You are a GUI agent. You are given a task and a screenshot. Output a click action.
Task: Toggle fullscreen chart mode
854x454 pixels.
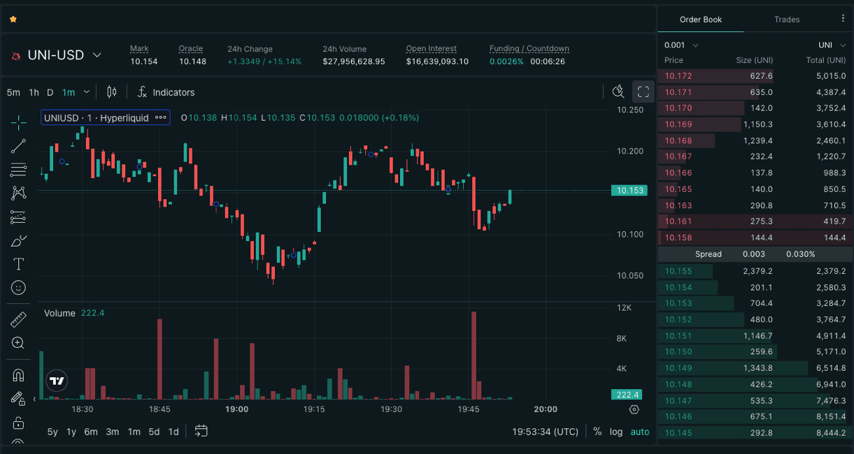(x=643, y=91)
